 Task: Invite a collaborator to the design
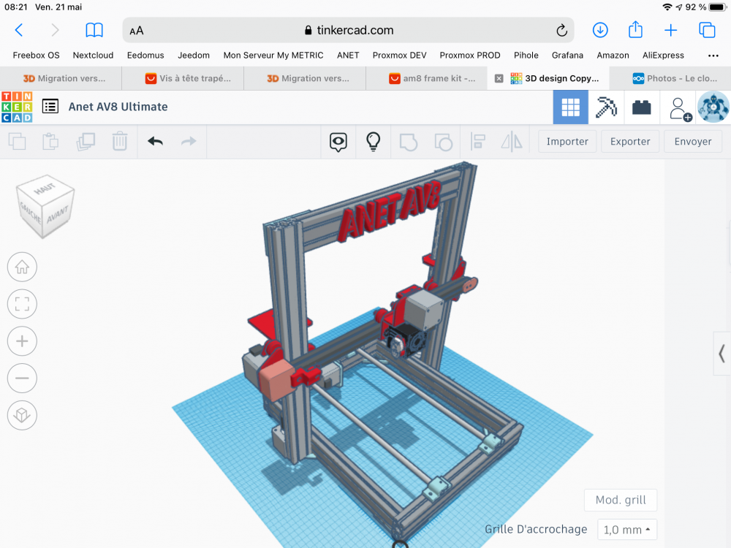coord(679,109)
